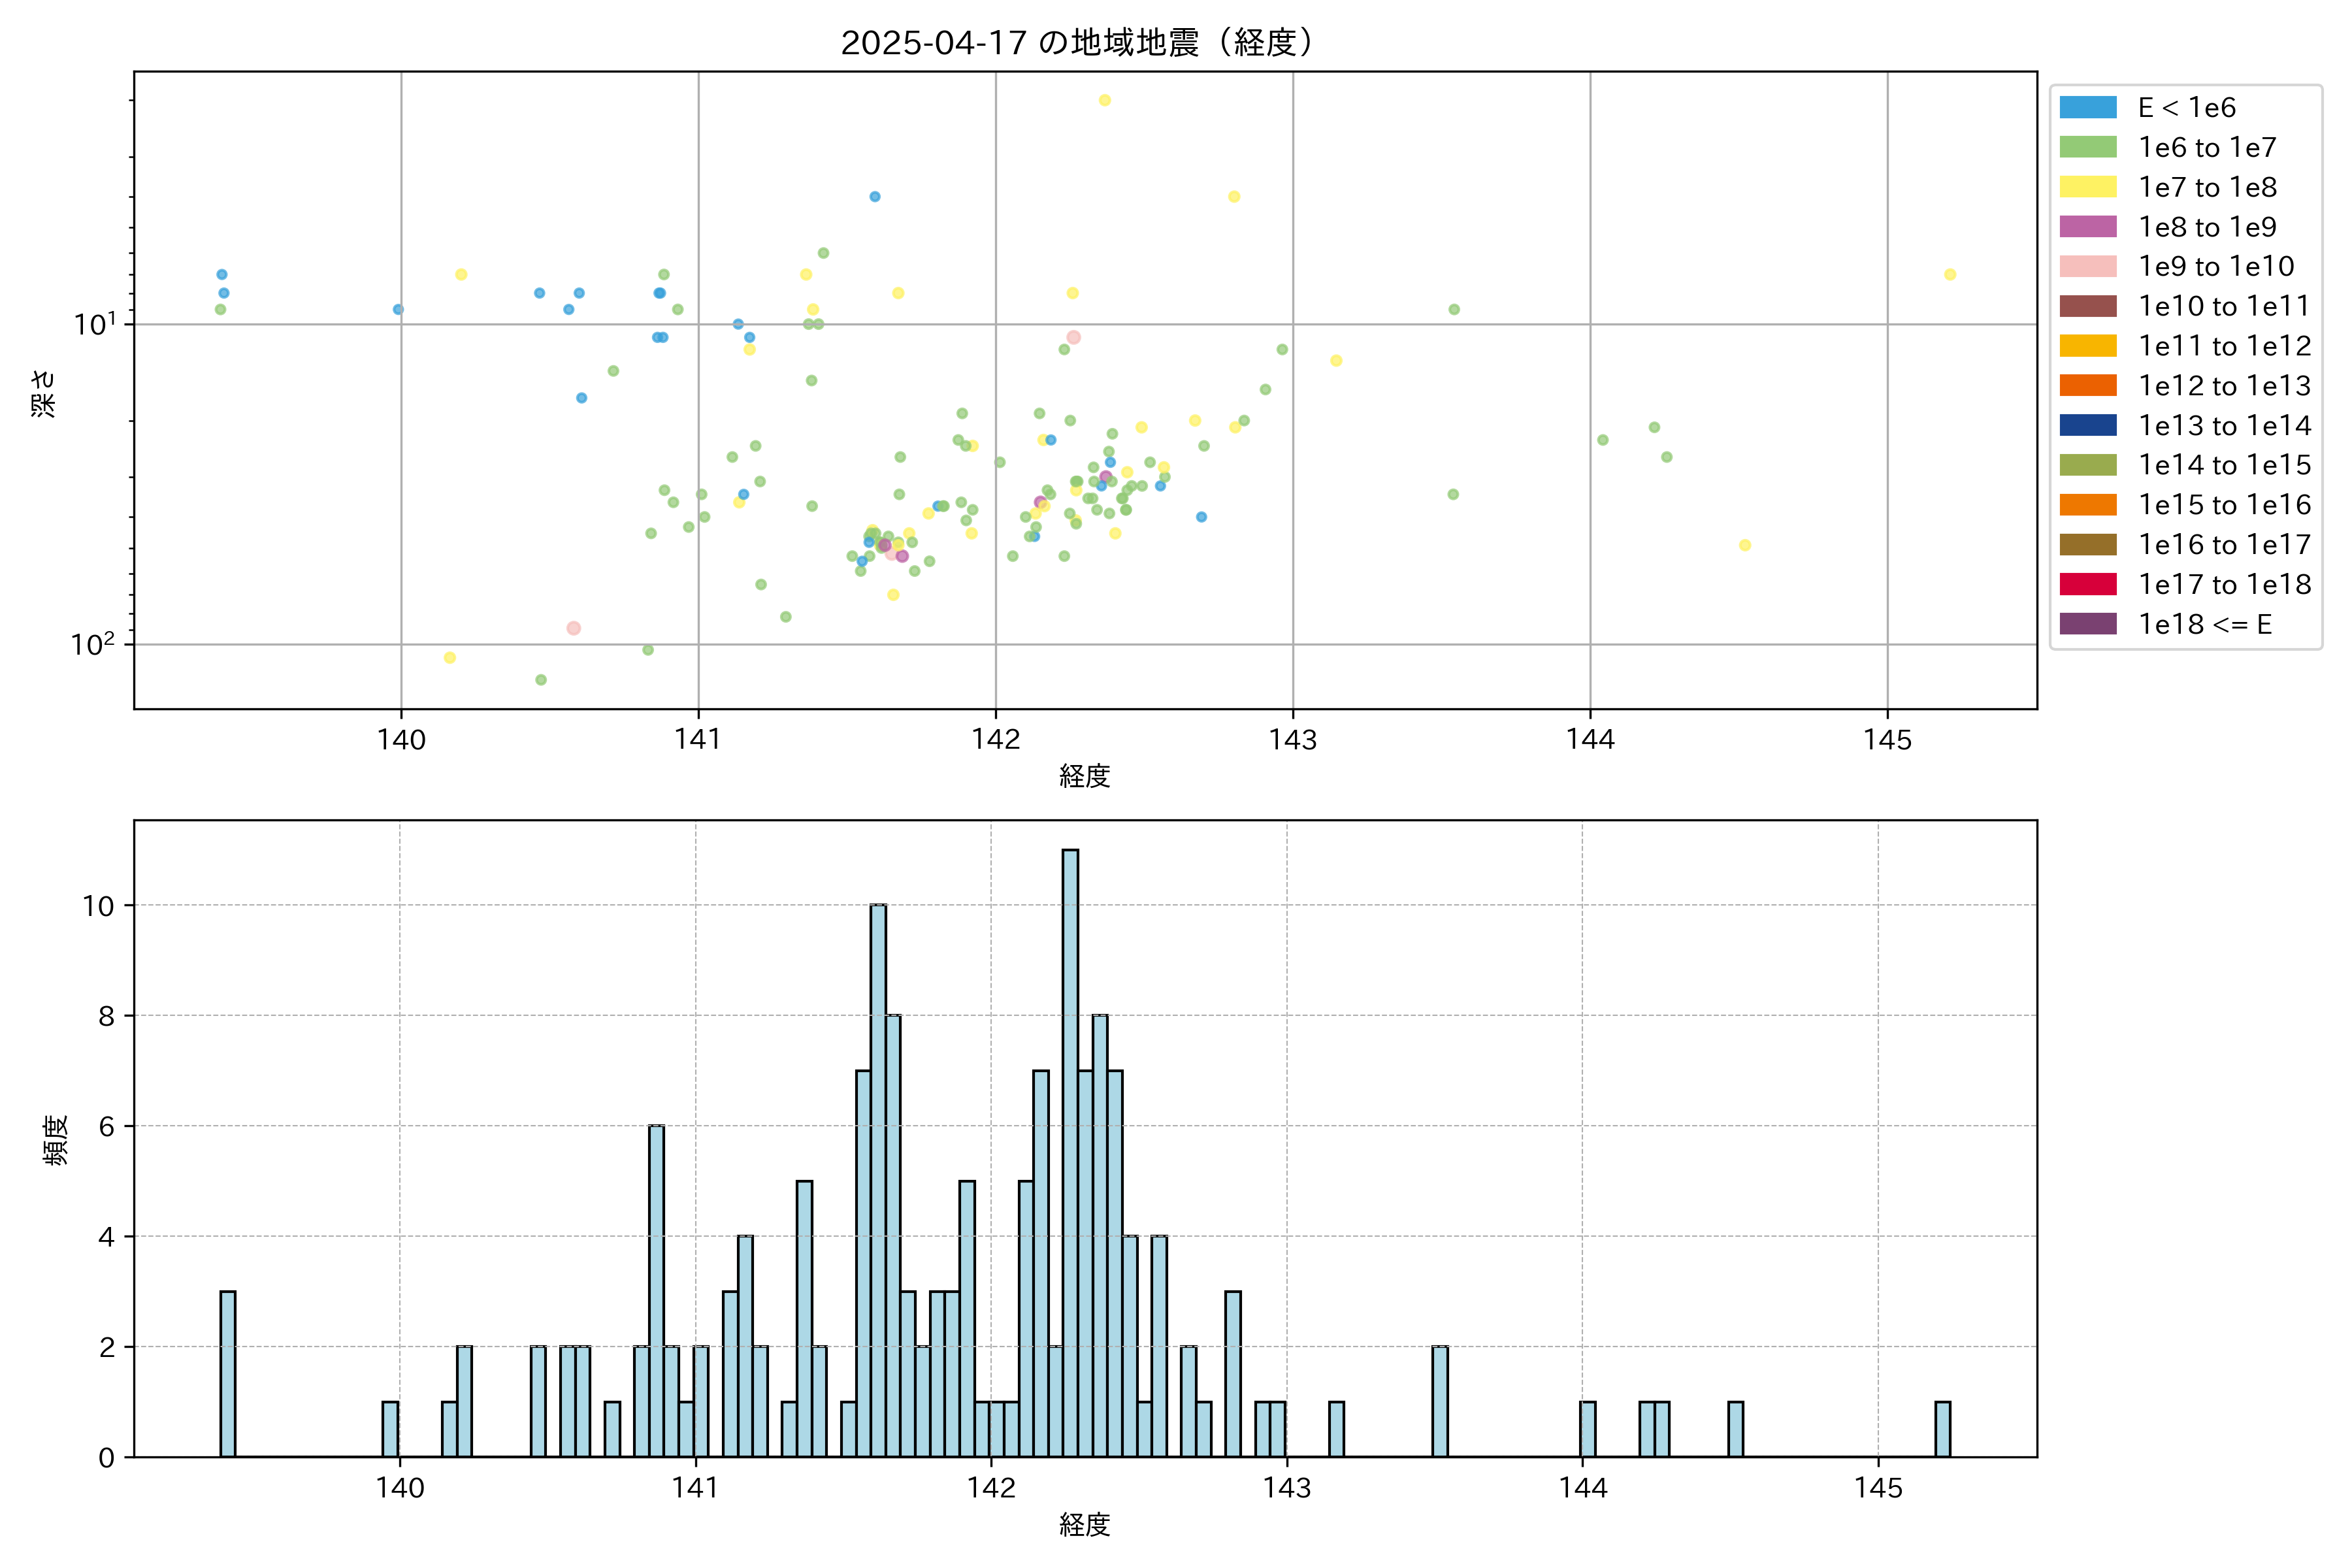Click the leftmost histogram bar with count 3

point(228,1374)
